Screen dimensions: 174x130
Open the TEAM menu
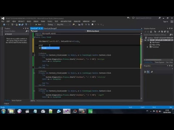pos(43,21)
